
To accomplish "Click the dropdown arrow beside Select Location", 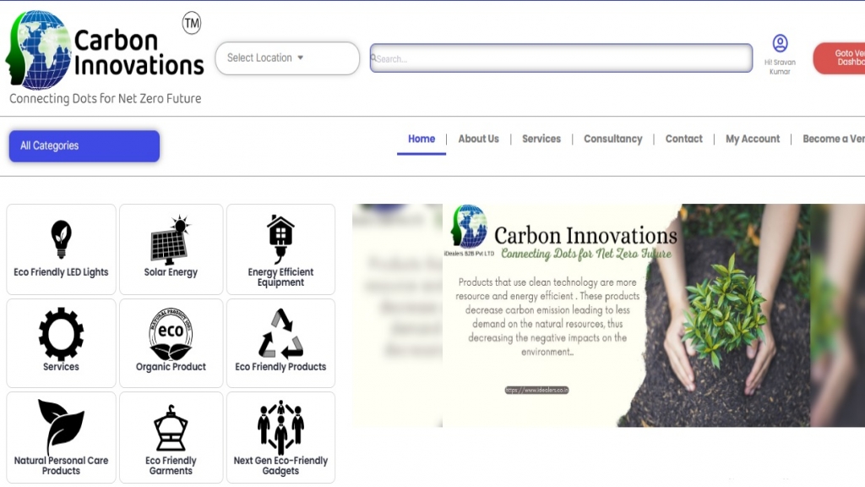I will [300, 57].
